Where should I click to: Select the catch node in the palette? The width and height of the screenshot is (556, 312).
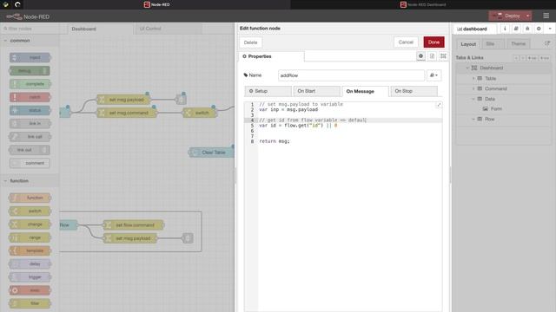tap(30, 97)
